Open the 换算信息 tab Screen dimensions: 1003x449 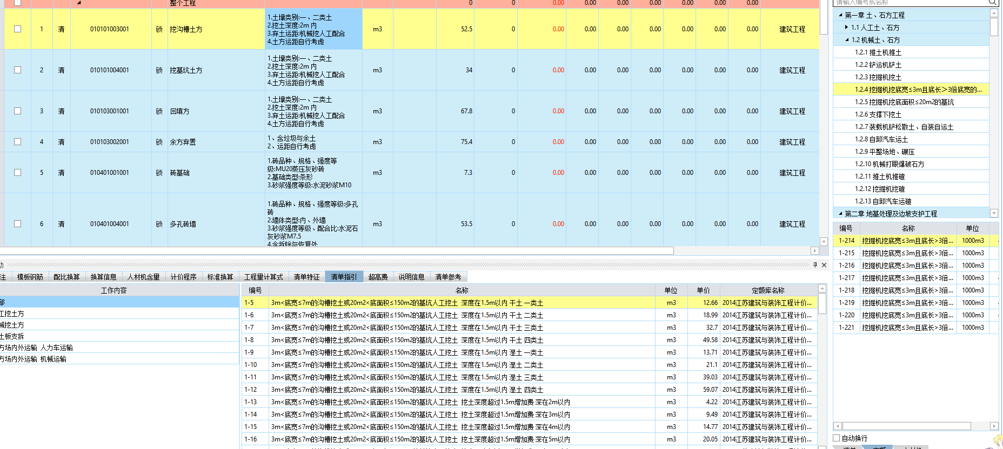103,277
